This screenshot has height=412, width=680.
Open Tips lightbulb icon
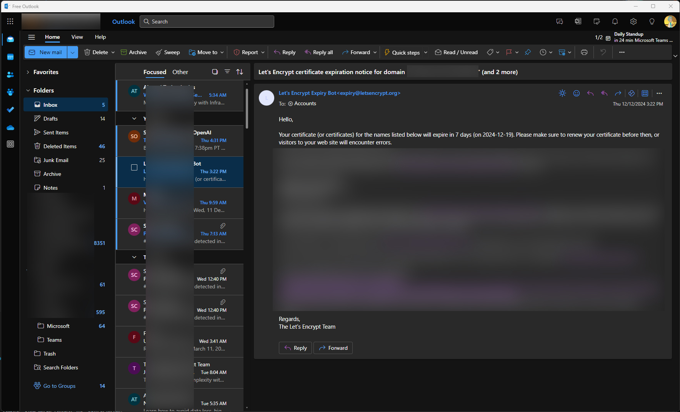pyautogui.click(x=652, y=22)
